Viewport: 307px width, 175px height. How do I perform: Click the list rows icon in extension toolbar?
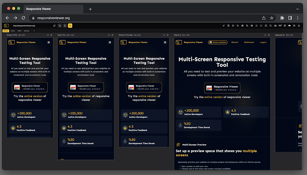pyautogui.click(x=256, y=26)
